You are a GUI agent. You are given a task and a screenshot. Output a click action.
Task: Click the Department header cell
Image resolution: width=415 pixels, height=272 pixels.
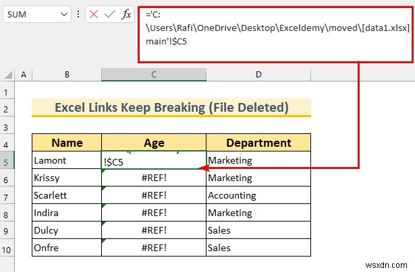pos(258,143)
